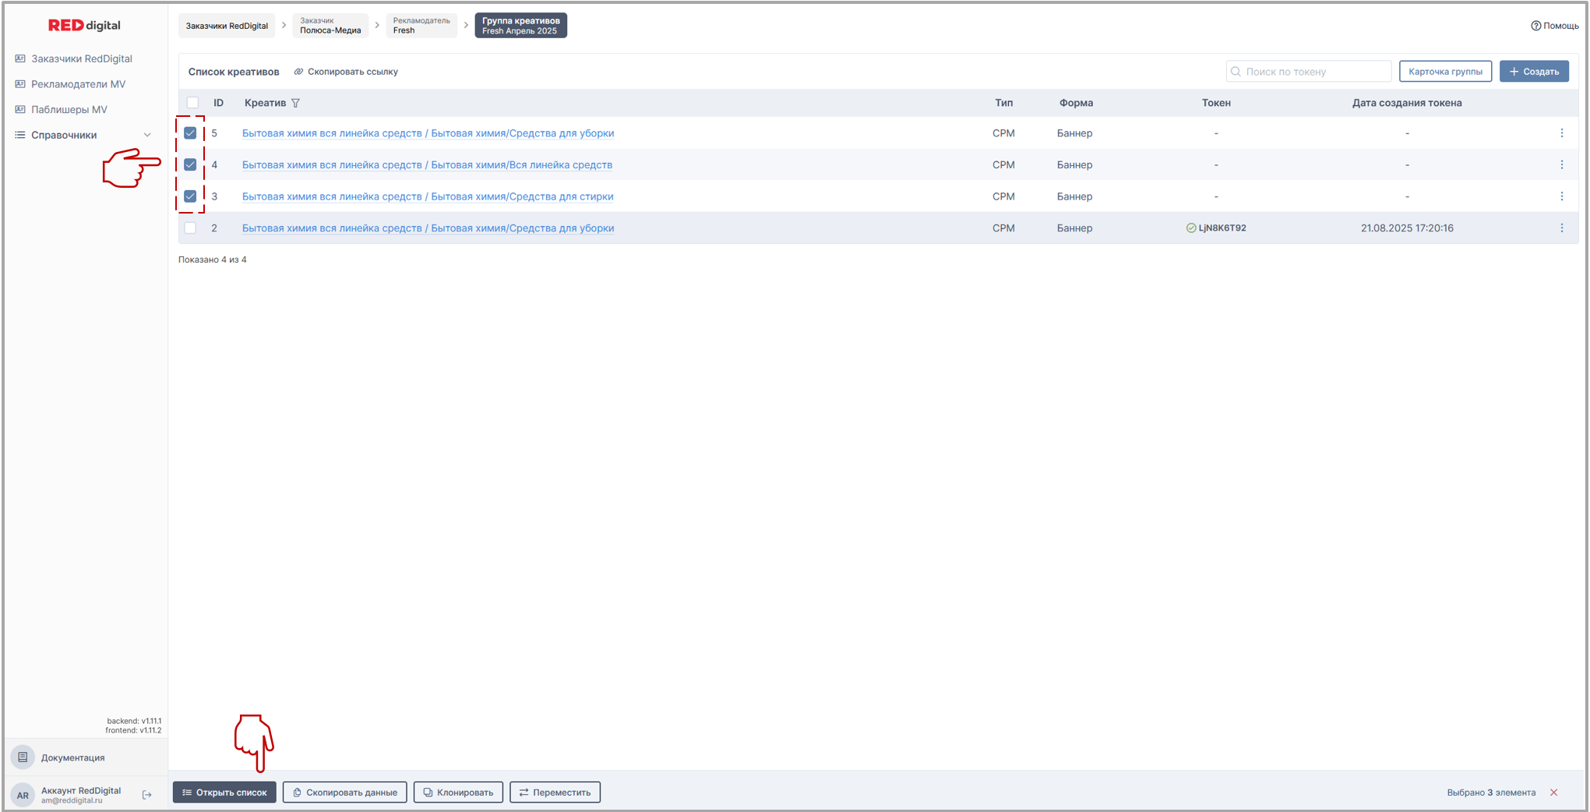The width and height of the screenshot is (1590, 812).
Task: Click Открыть список button
Action: (224, 793)
